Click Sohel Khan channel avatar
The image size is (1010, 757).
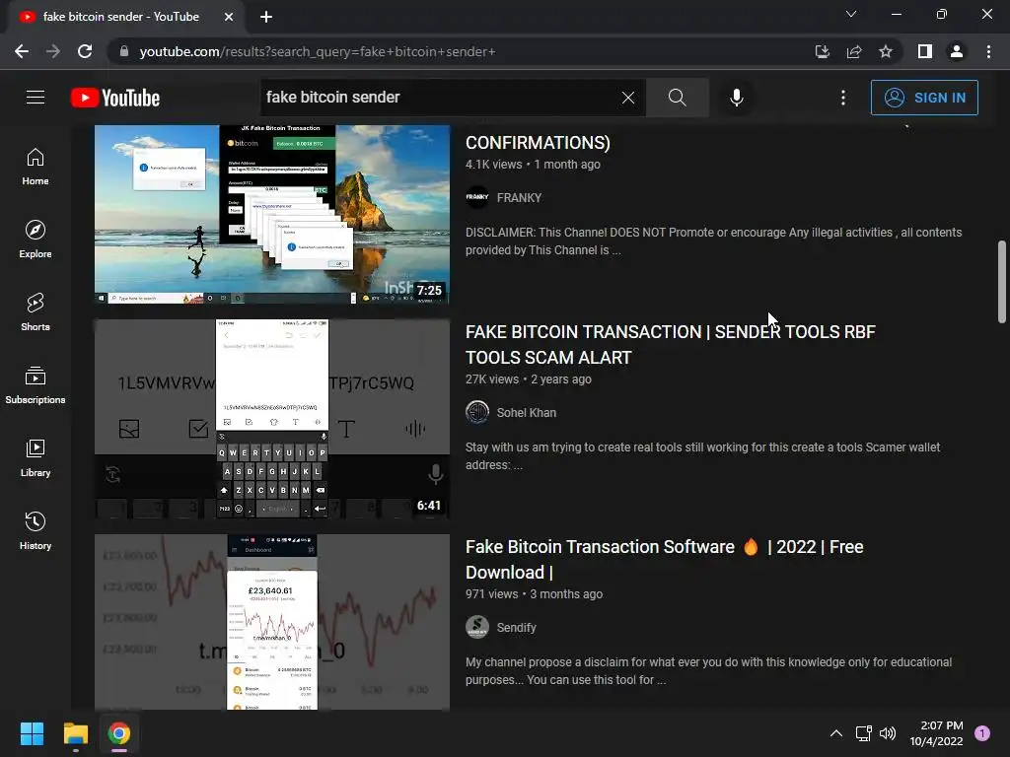point(477,412)
